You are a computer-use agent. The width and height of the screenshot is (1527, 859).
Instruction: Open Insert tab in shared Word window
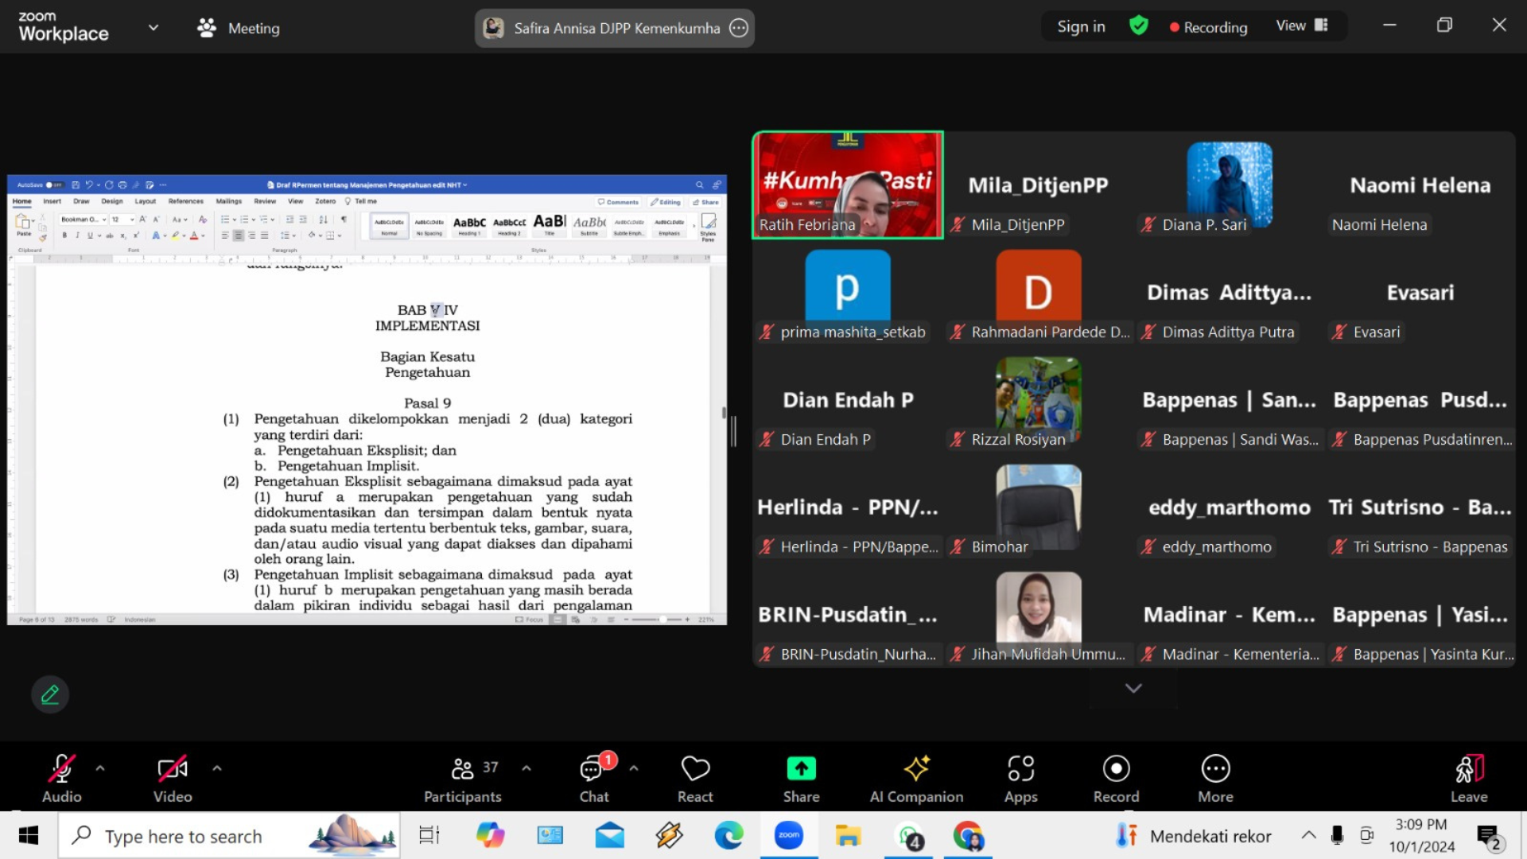(52, 201)
